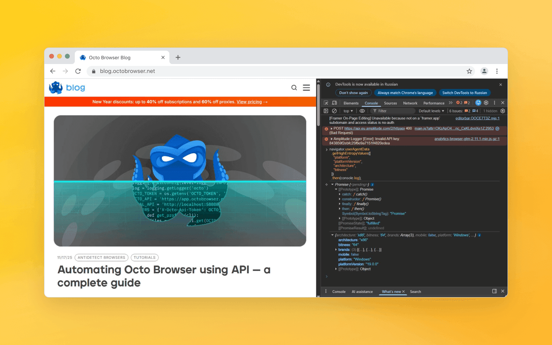Image resolution: width=552 pixels, height=345 pixels.
Task: Open the blog hamburger menu
Action: [x=306, y=88]
